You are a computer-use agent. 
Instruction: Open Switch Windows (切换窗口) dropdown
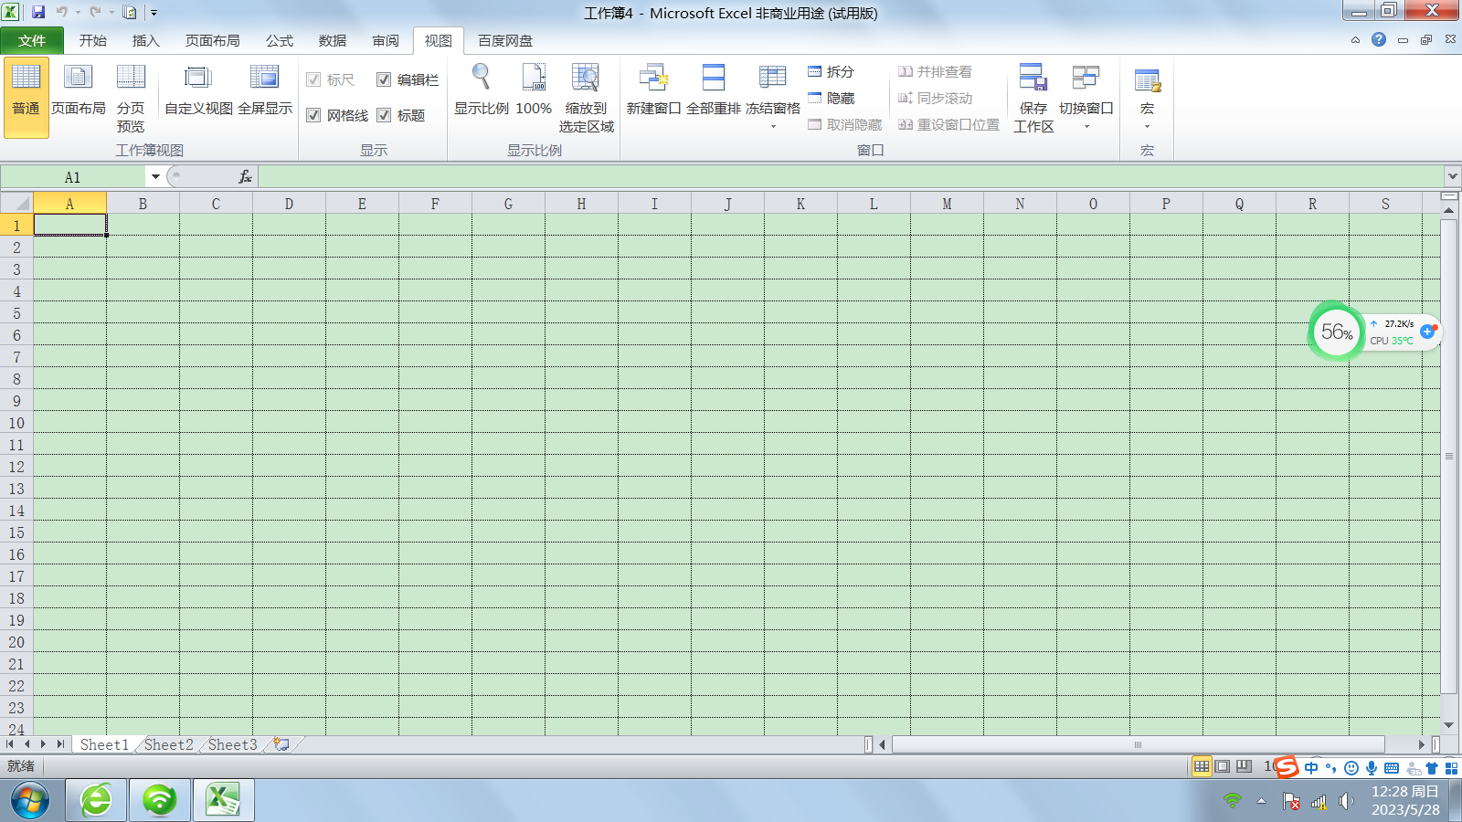coord(1086,95)
